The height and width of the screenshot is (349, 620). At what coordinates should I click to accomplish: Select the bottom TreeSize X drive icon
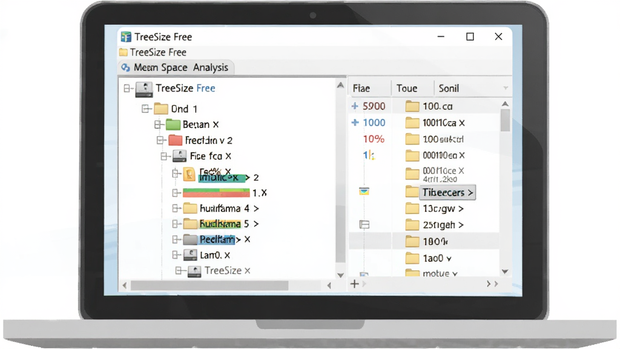coord(194,271)
